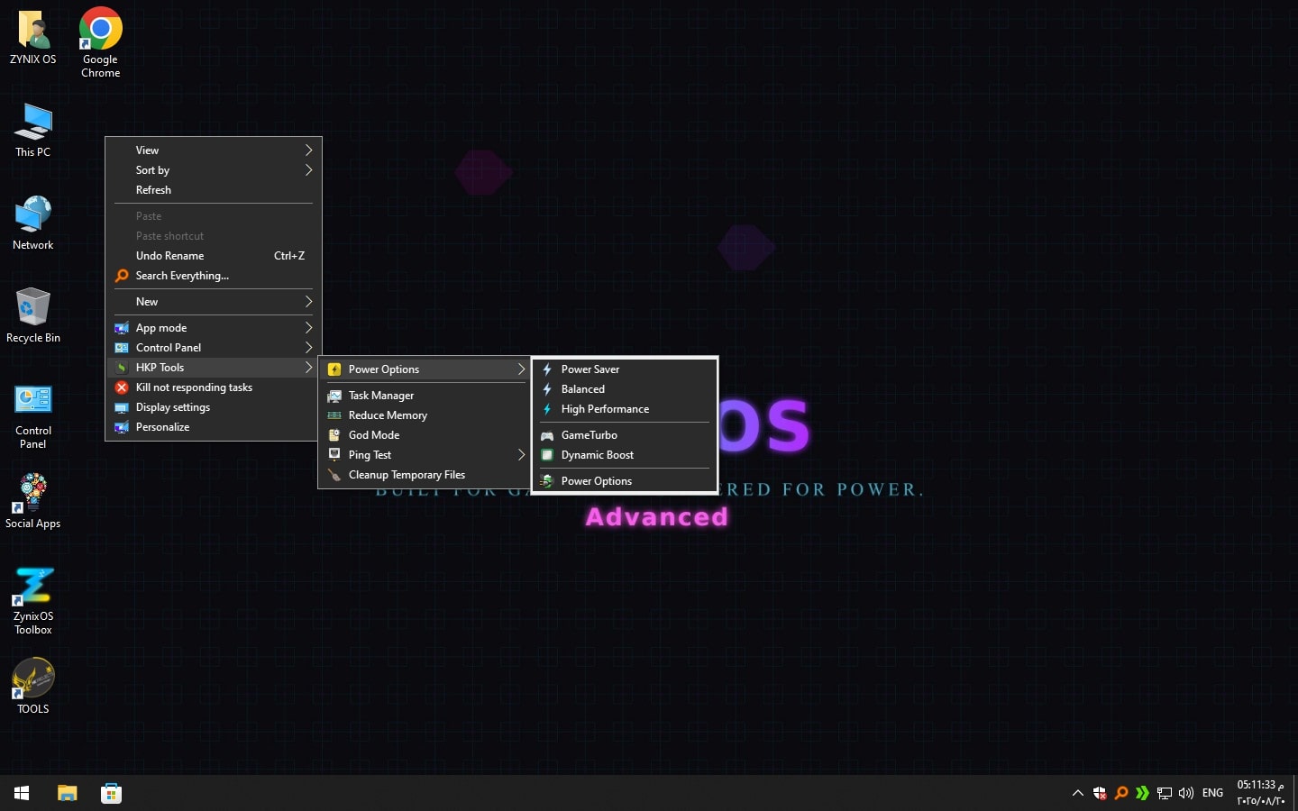Open File Explorer from the taskbar
1298x811 pixels.
(68, 793)
